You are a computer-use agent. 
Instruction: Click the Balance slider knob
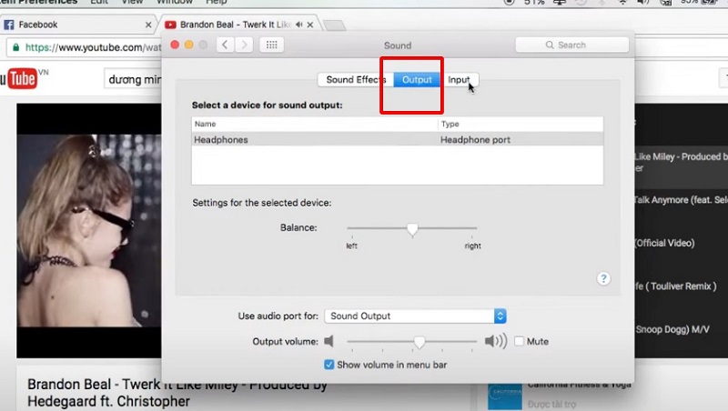click(412, 229)
